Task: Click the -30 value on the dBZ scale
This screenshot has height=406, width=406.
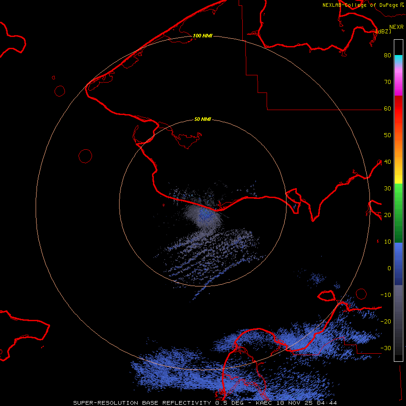Action: coord(386,348)
